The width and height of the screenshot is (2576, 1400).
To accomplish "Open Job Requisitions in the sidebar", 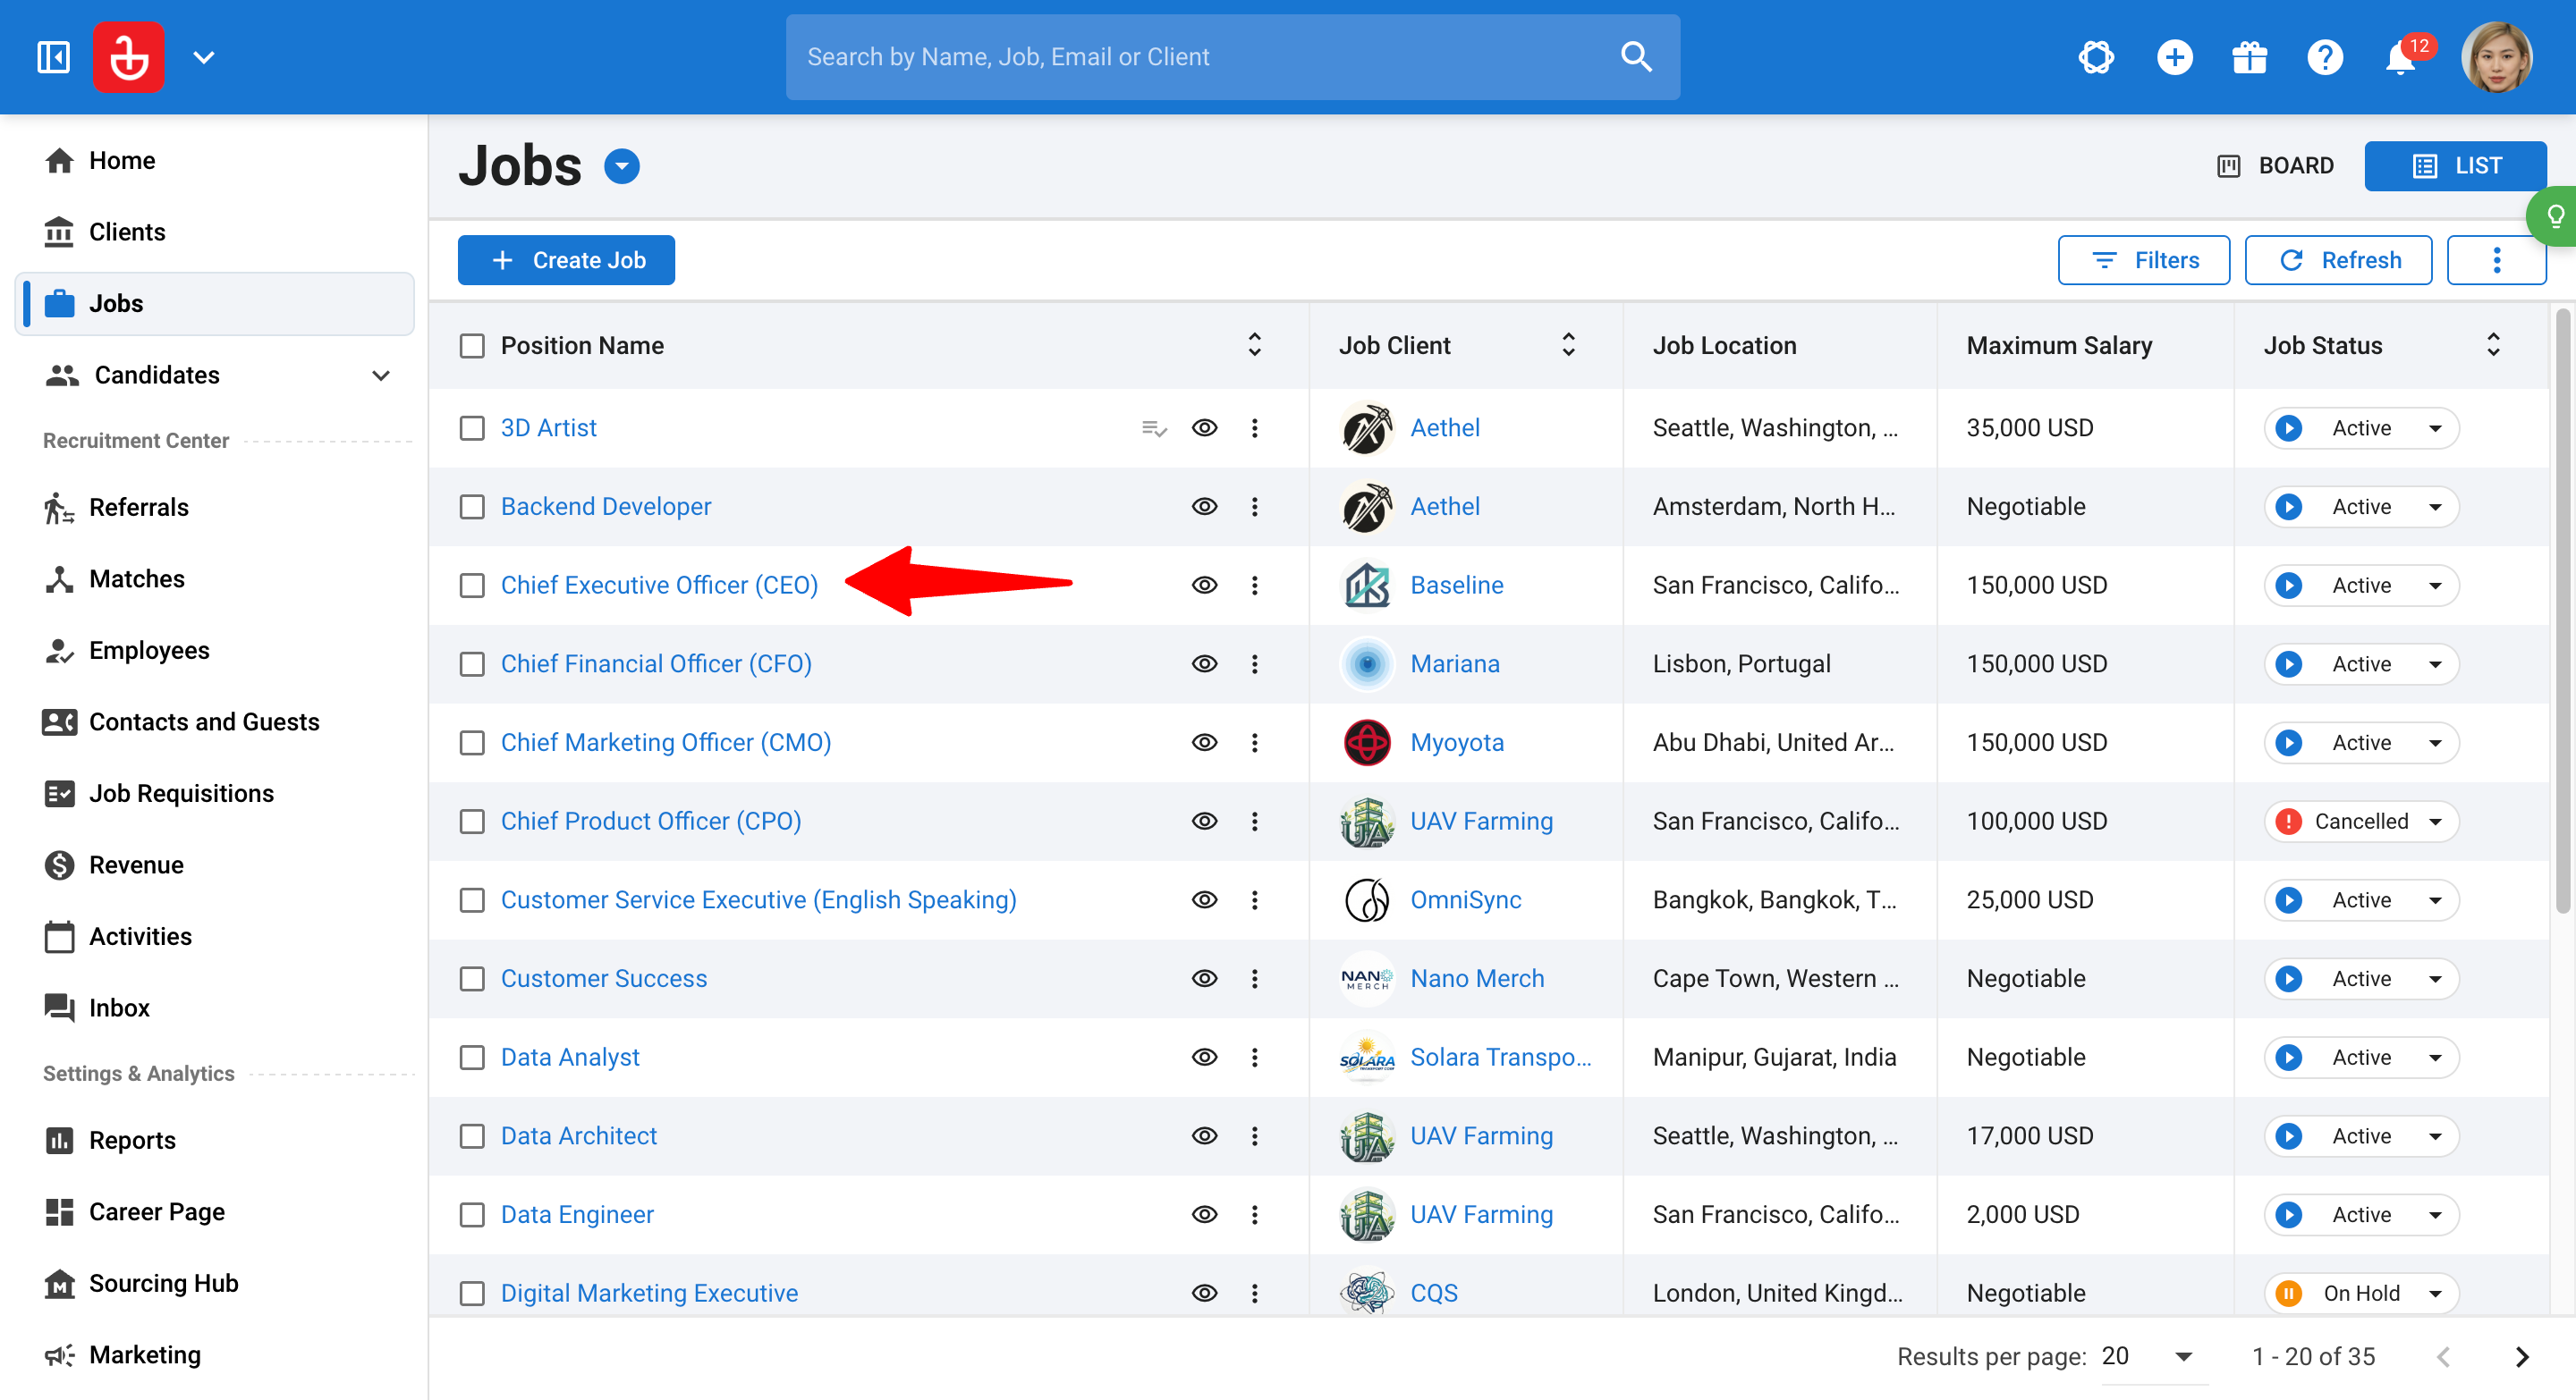I will click(181, 794).
